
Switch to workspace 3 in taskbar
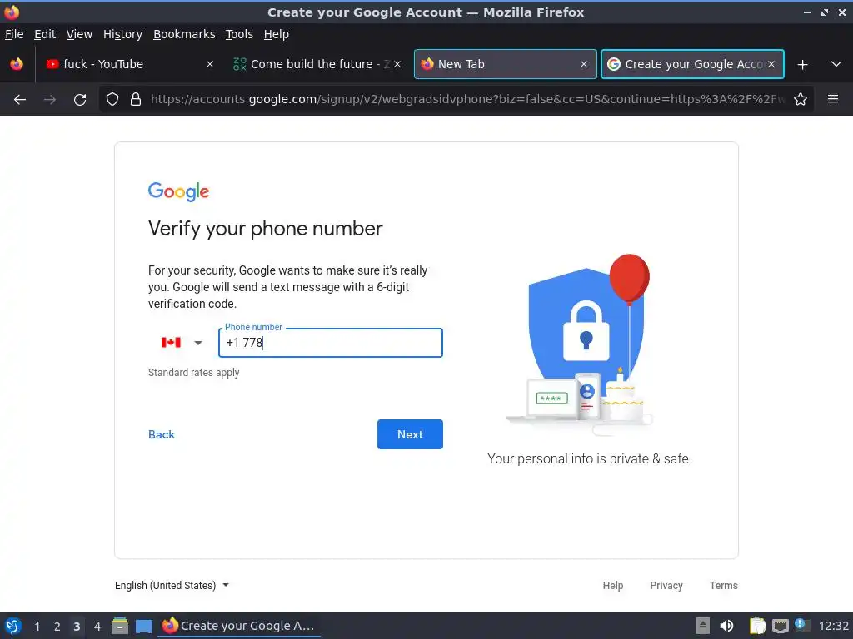(x=77, y=627)
